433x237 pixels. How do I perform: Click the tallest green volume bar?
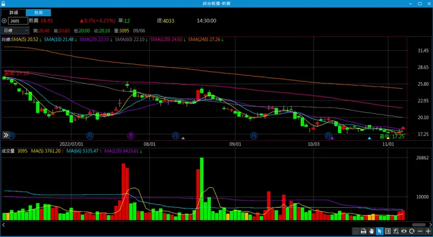click(x=202, y=189)
